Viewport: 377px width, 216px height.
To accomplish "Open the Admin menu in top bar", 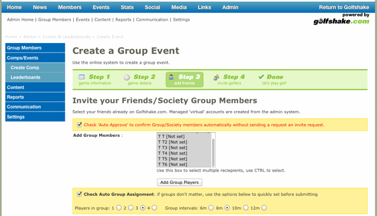I will coord(230,7).
